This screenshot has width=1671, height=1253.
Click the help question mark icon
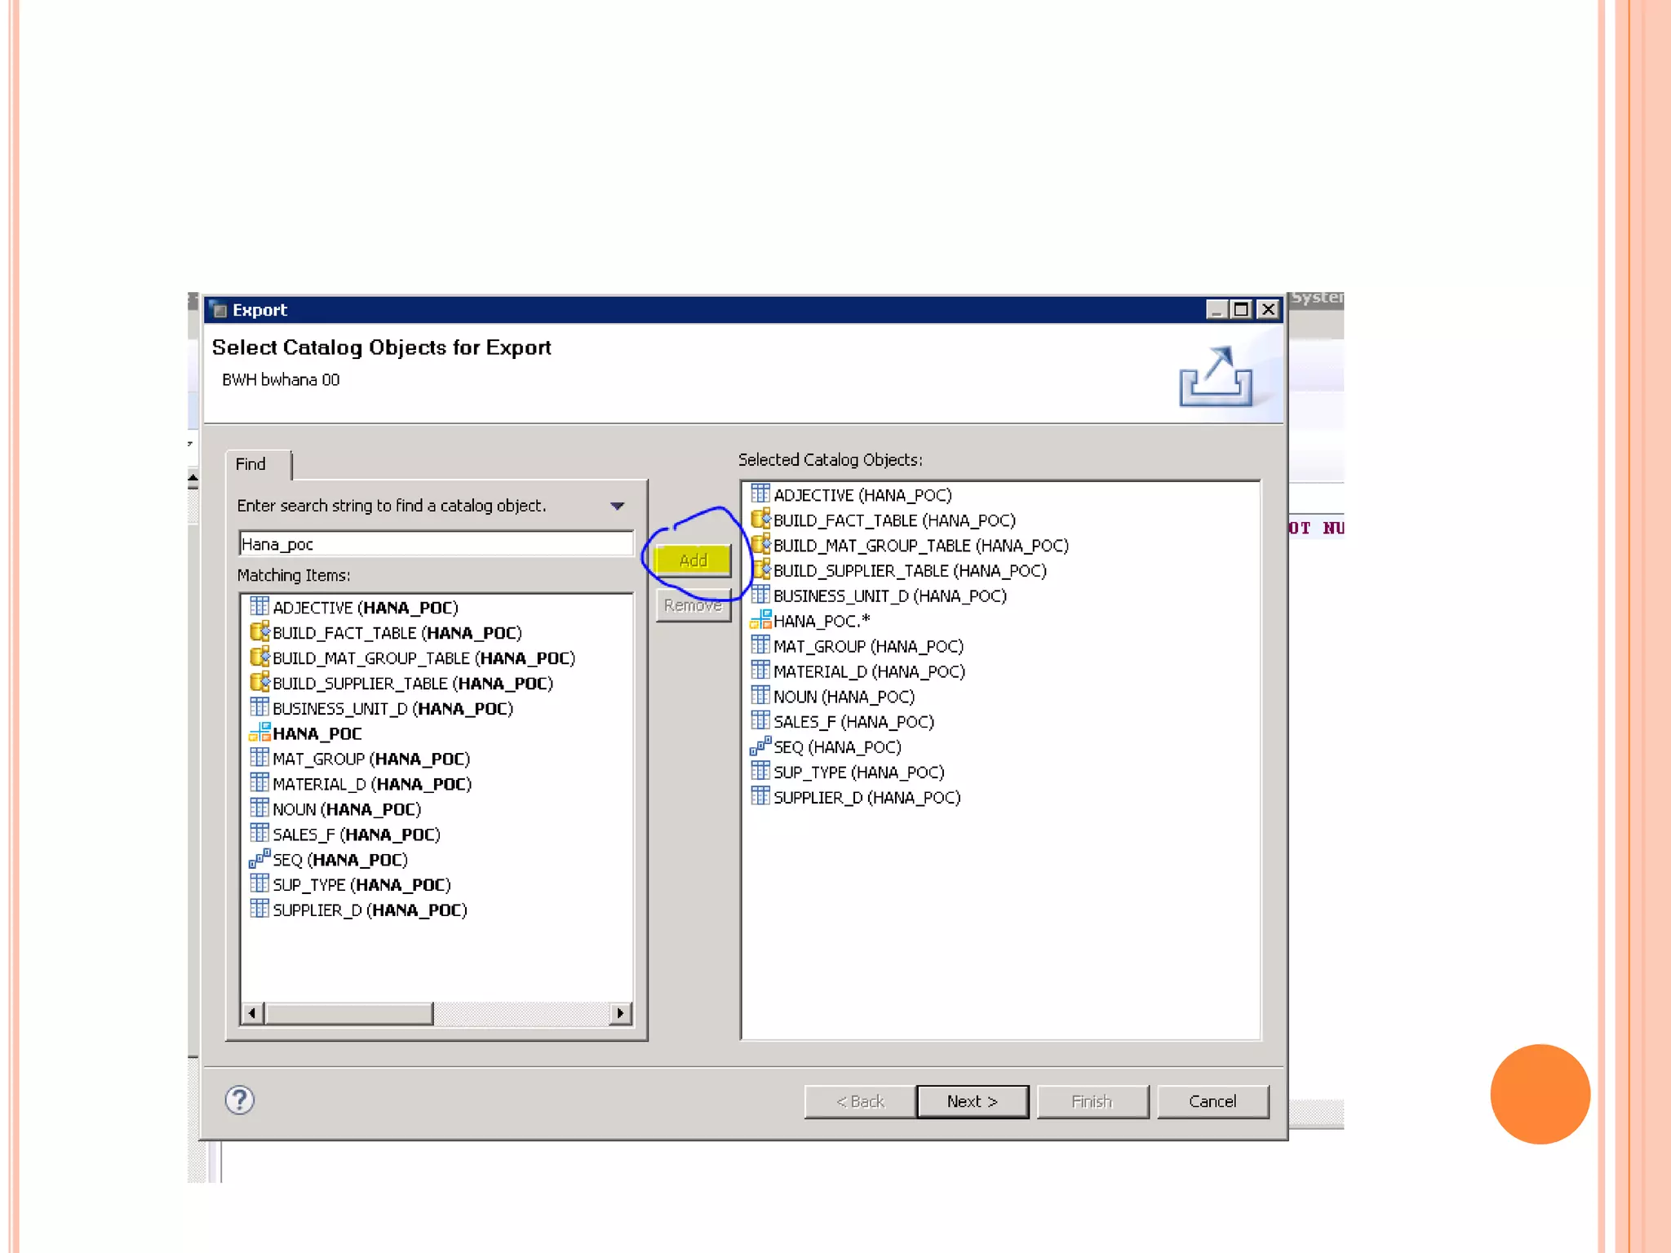coord(239,1100)
